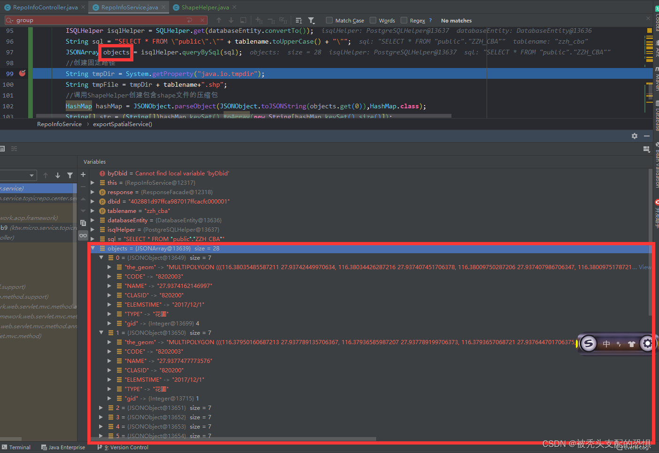Minimize the debug tool window
The width and height of the screenshot is (659, 453).
point(647,136)
